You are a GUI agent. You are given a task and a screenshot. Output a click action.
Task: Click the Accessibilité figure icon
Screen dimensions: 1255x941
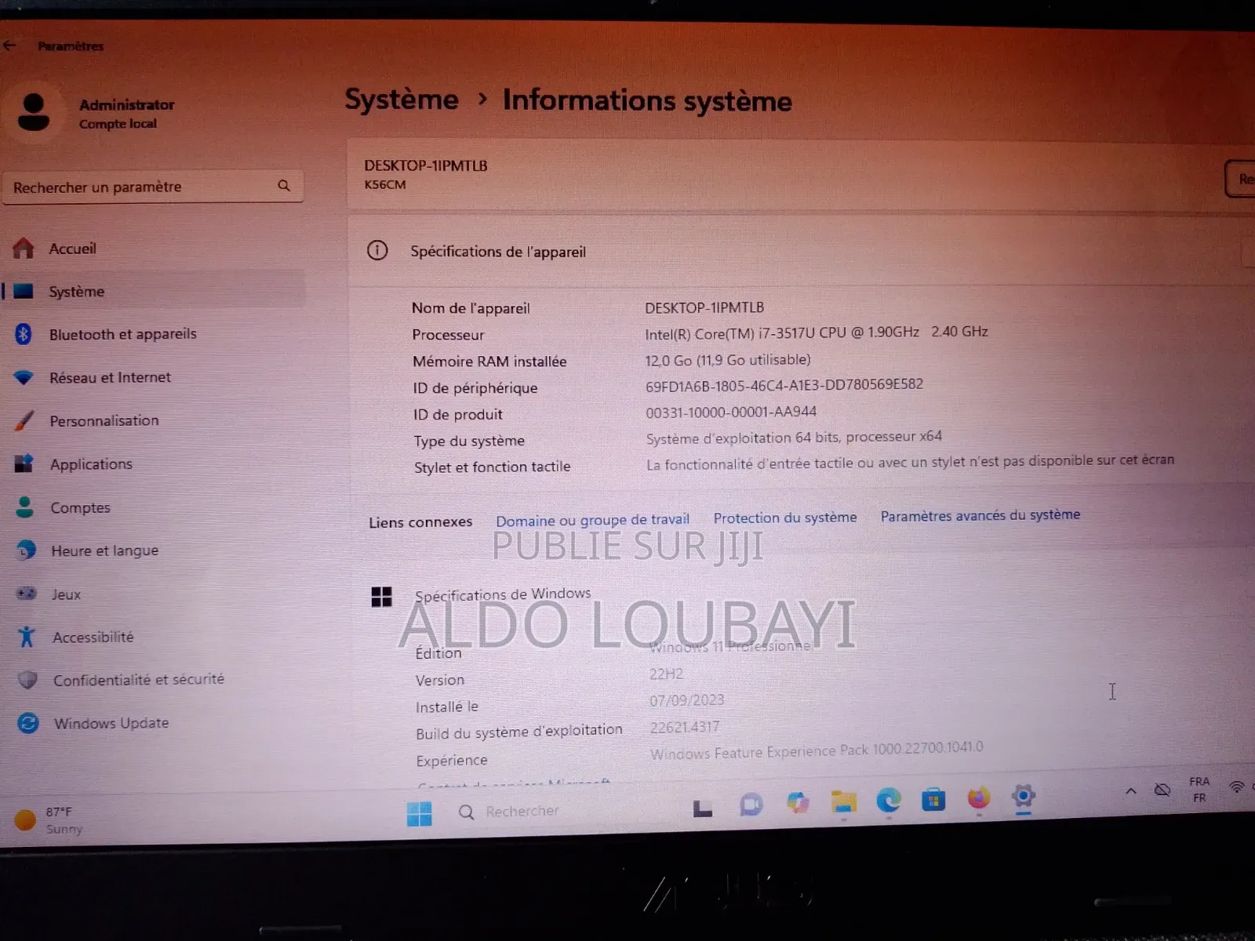point(27,637)
